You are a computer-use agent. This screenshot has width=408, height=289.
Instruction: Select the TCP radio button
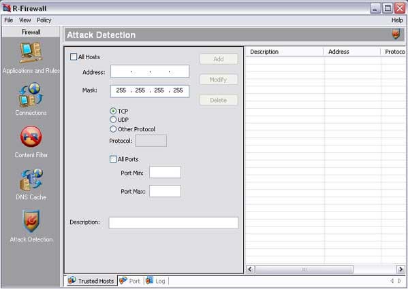coord(113,111)
